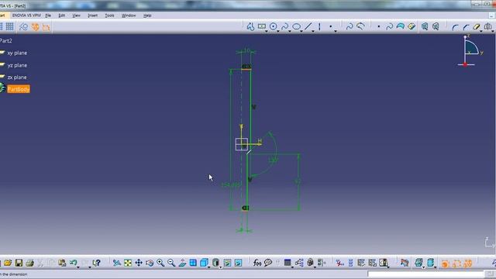
Task: Select the Corner fillet tool
Action: pos(455,27)
